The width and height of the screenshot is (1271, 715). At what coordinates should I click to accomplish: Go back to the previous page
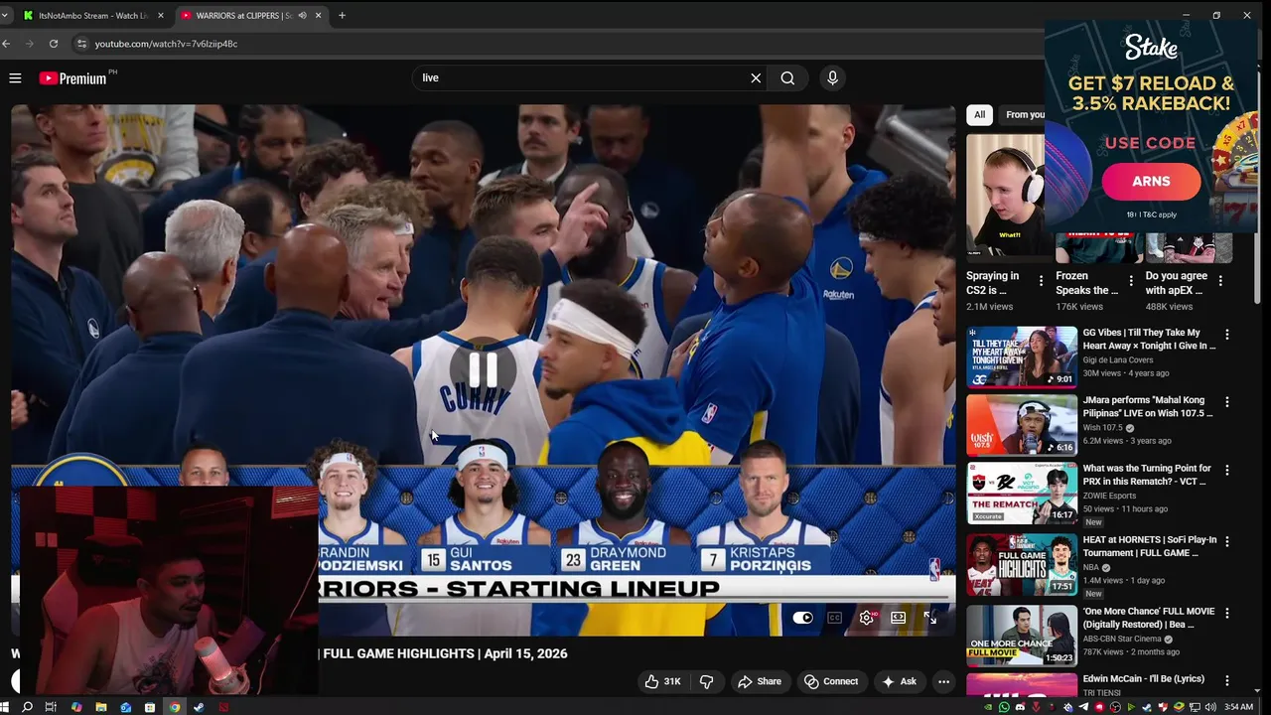point(6,44)
